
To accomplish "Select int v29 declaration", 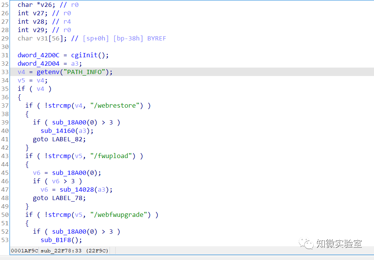I will (x=32, y=30).
